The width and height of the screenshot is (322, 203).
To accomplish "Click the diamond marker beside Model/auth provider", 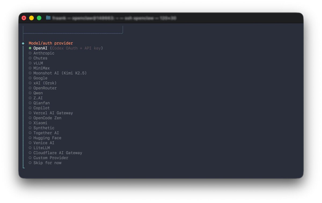I will click(x=23, y=43).
